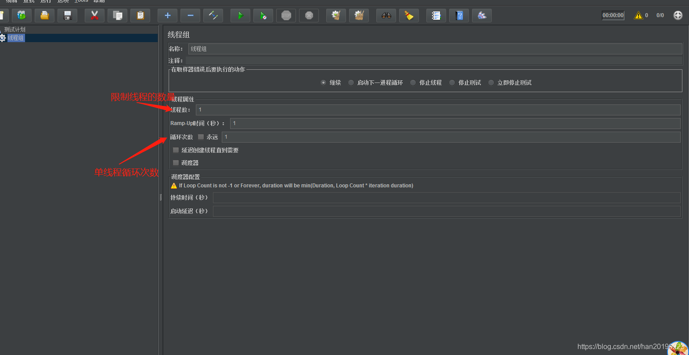Focus the 循环次数 loop count field
This screenshot has height=355, width=689.
(x=451, y=137)
